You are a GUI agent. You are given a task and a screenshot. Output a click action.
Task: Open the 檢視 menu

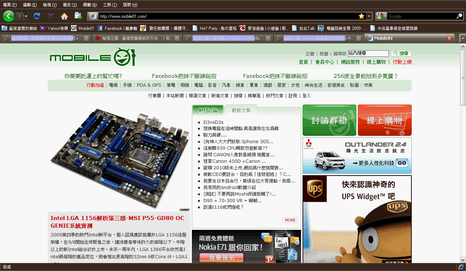(50, 5)
